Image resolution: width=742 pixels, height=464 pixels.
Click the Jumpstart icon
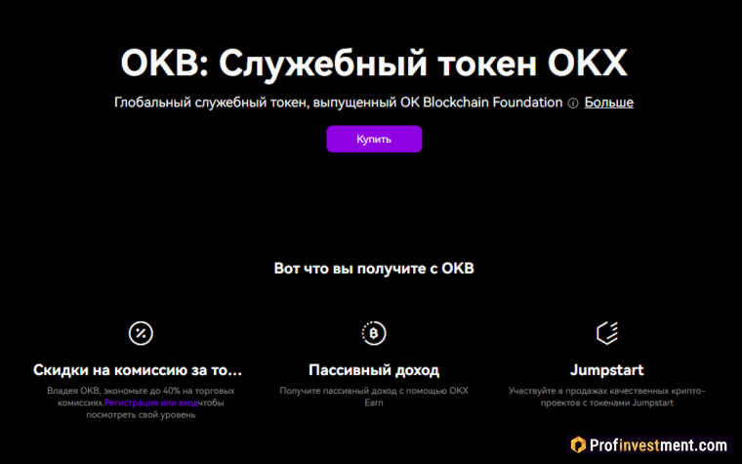coord(607,333)
